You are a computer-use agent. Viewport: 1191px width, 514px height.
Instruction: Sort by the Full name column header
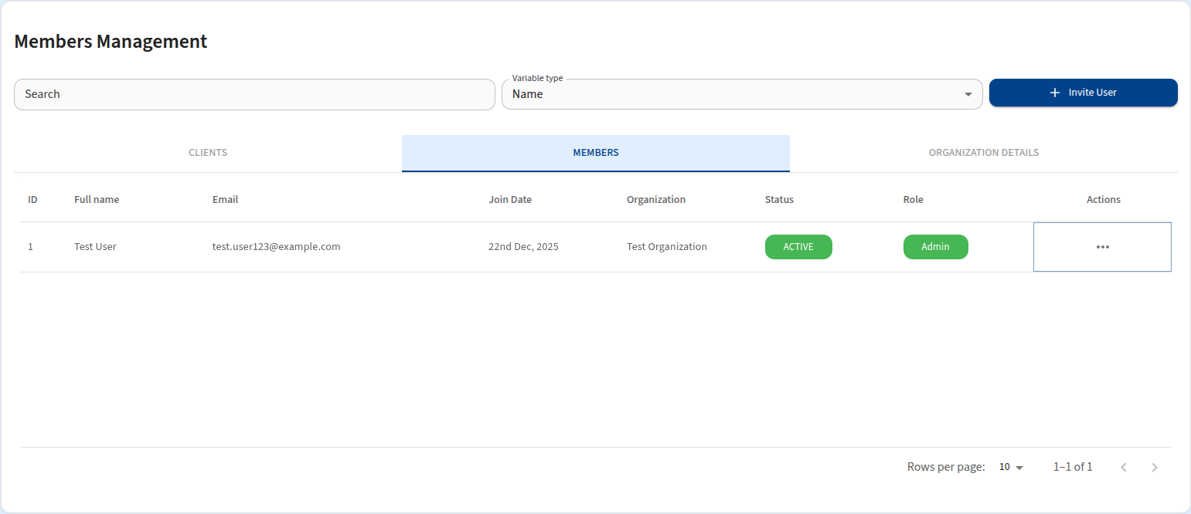[97, 199]
